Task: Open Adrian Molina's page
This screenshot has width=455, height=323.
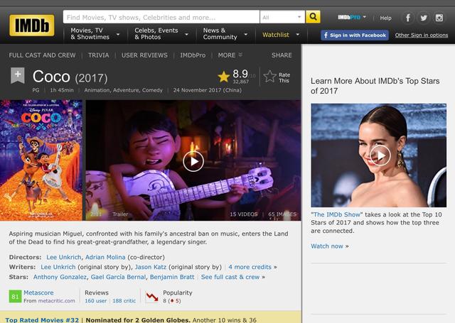Action: point(105,257)
